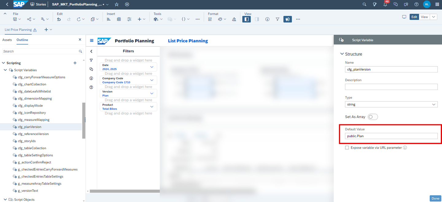Open user profile RL avatar

427,4
